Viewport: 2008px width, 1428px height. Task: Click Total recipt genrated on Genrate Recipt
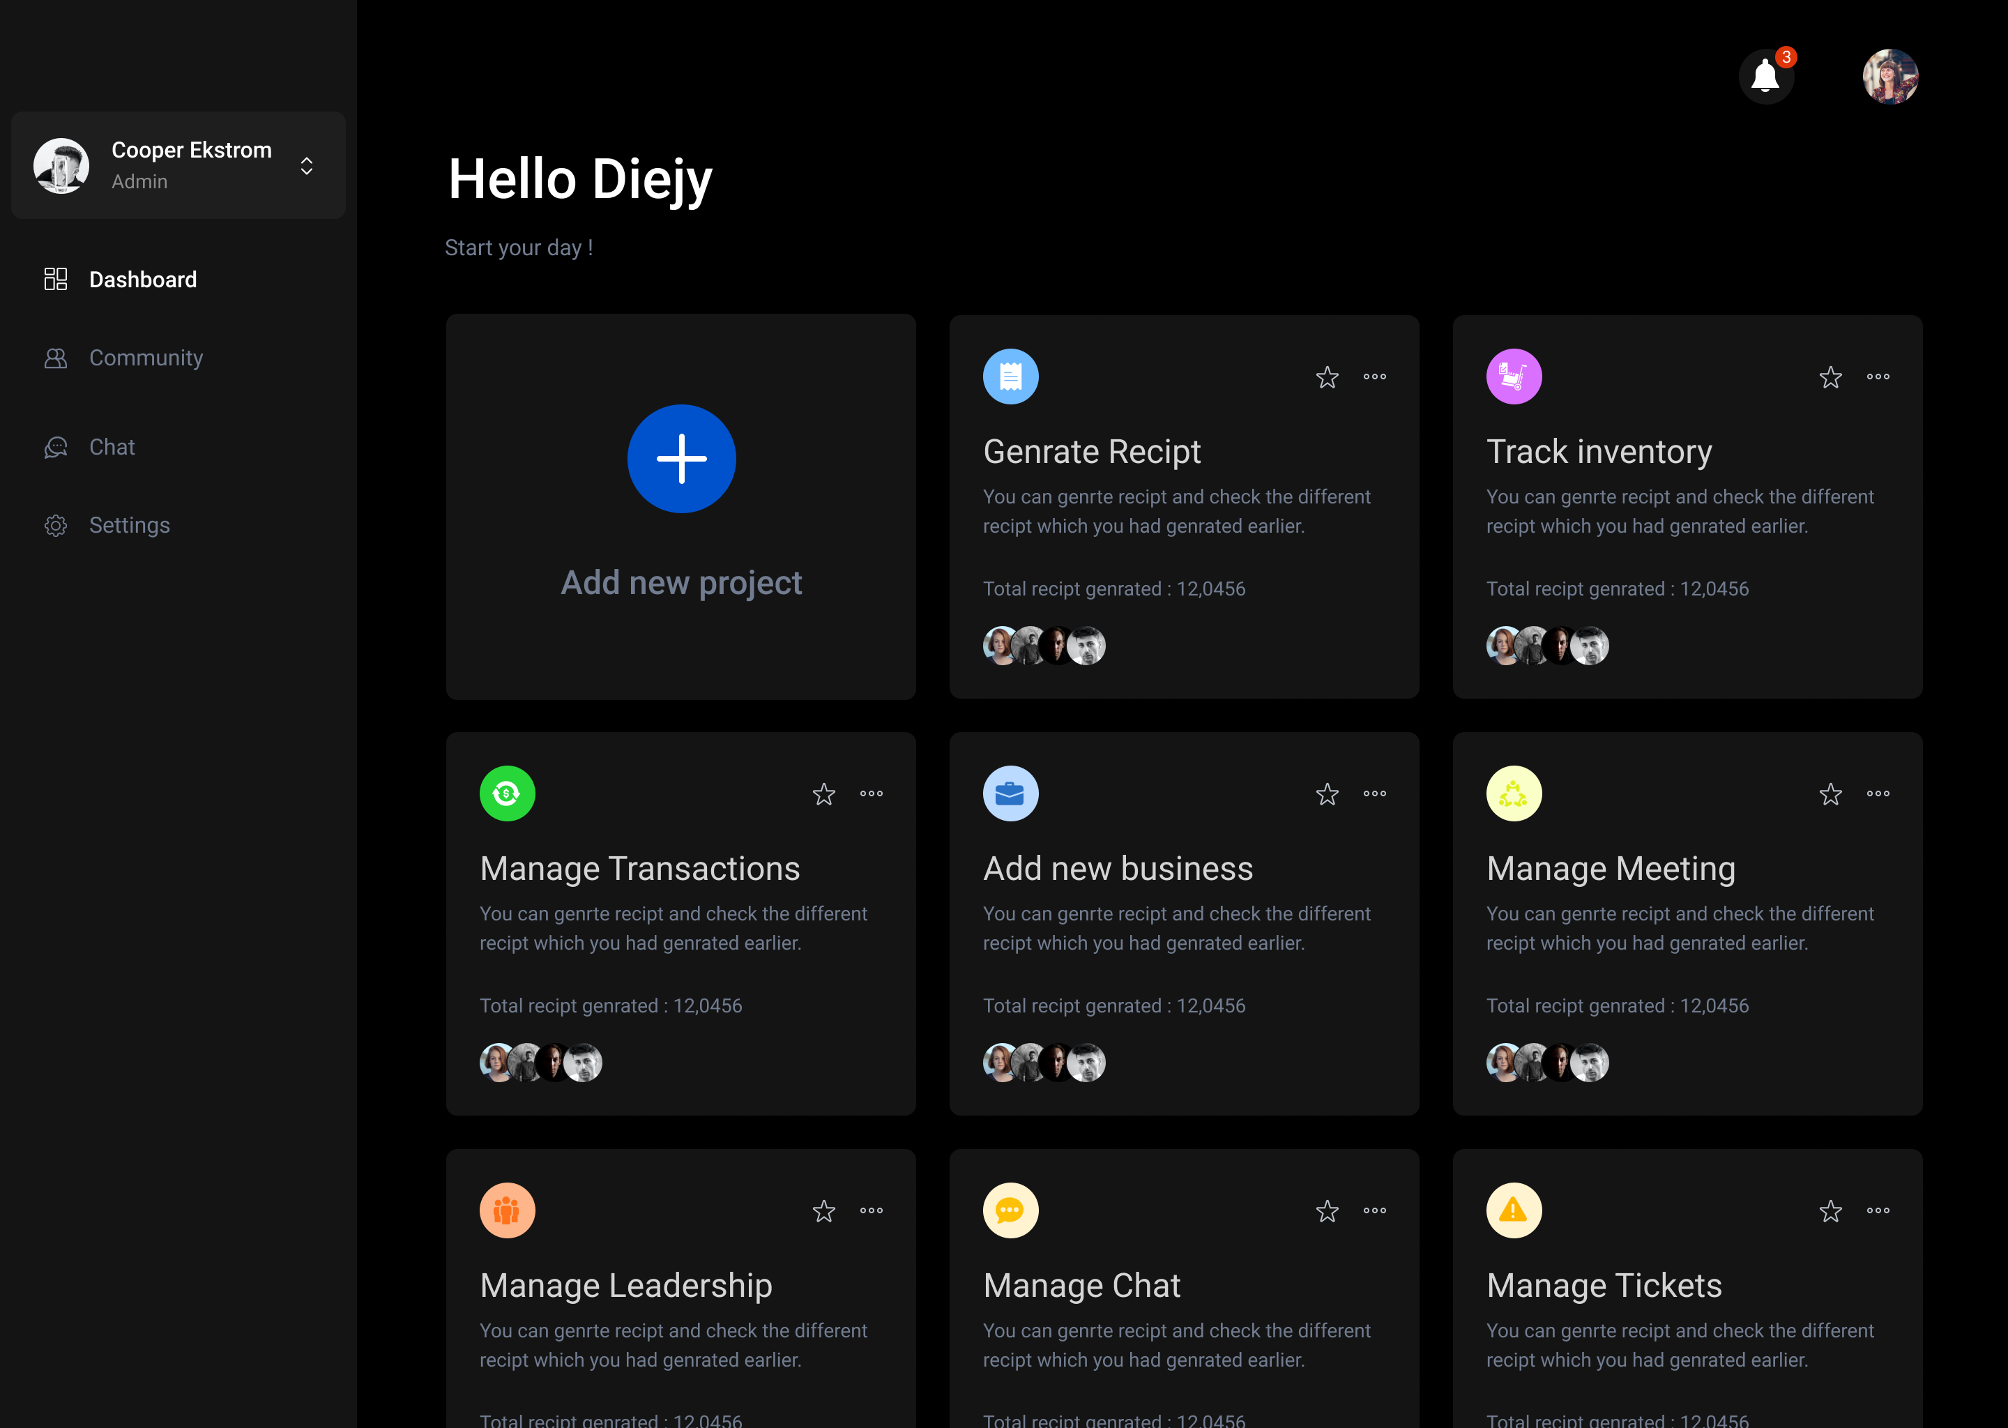[x=1114, y=588]
